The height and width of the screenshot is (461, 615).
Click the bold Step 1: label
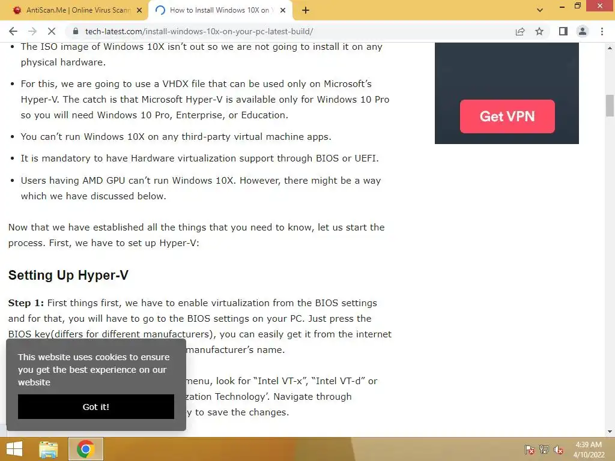pos(26,303)
